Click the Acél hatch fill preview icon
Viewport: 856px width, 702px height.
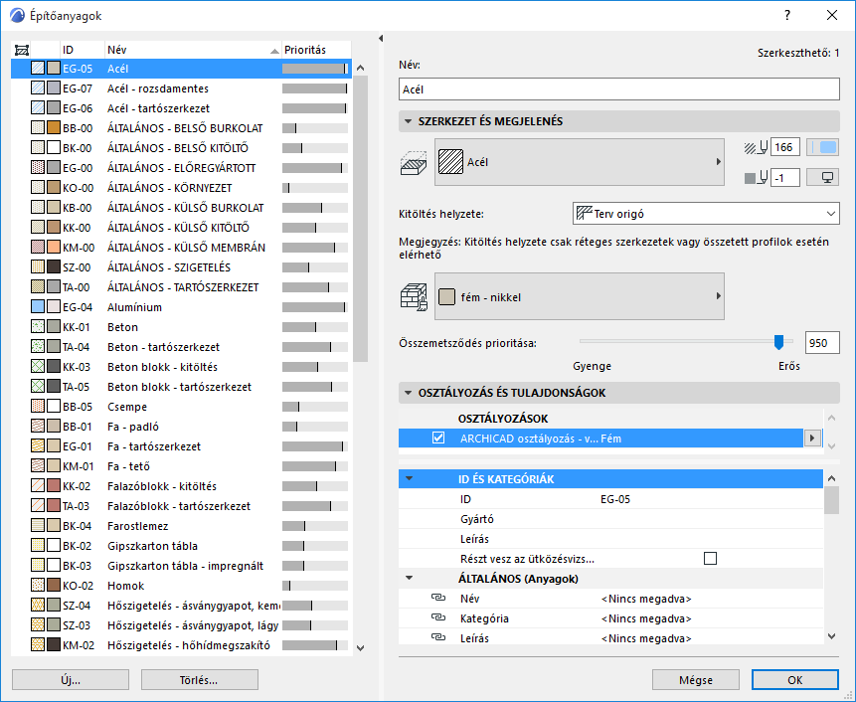(x=451, y=162)
